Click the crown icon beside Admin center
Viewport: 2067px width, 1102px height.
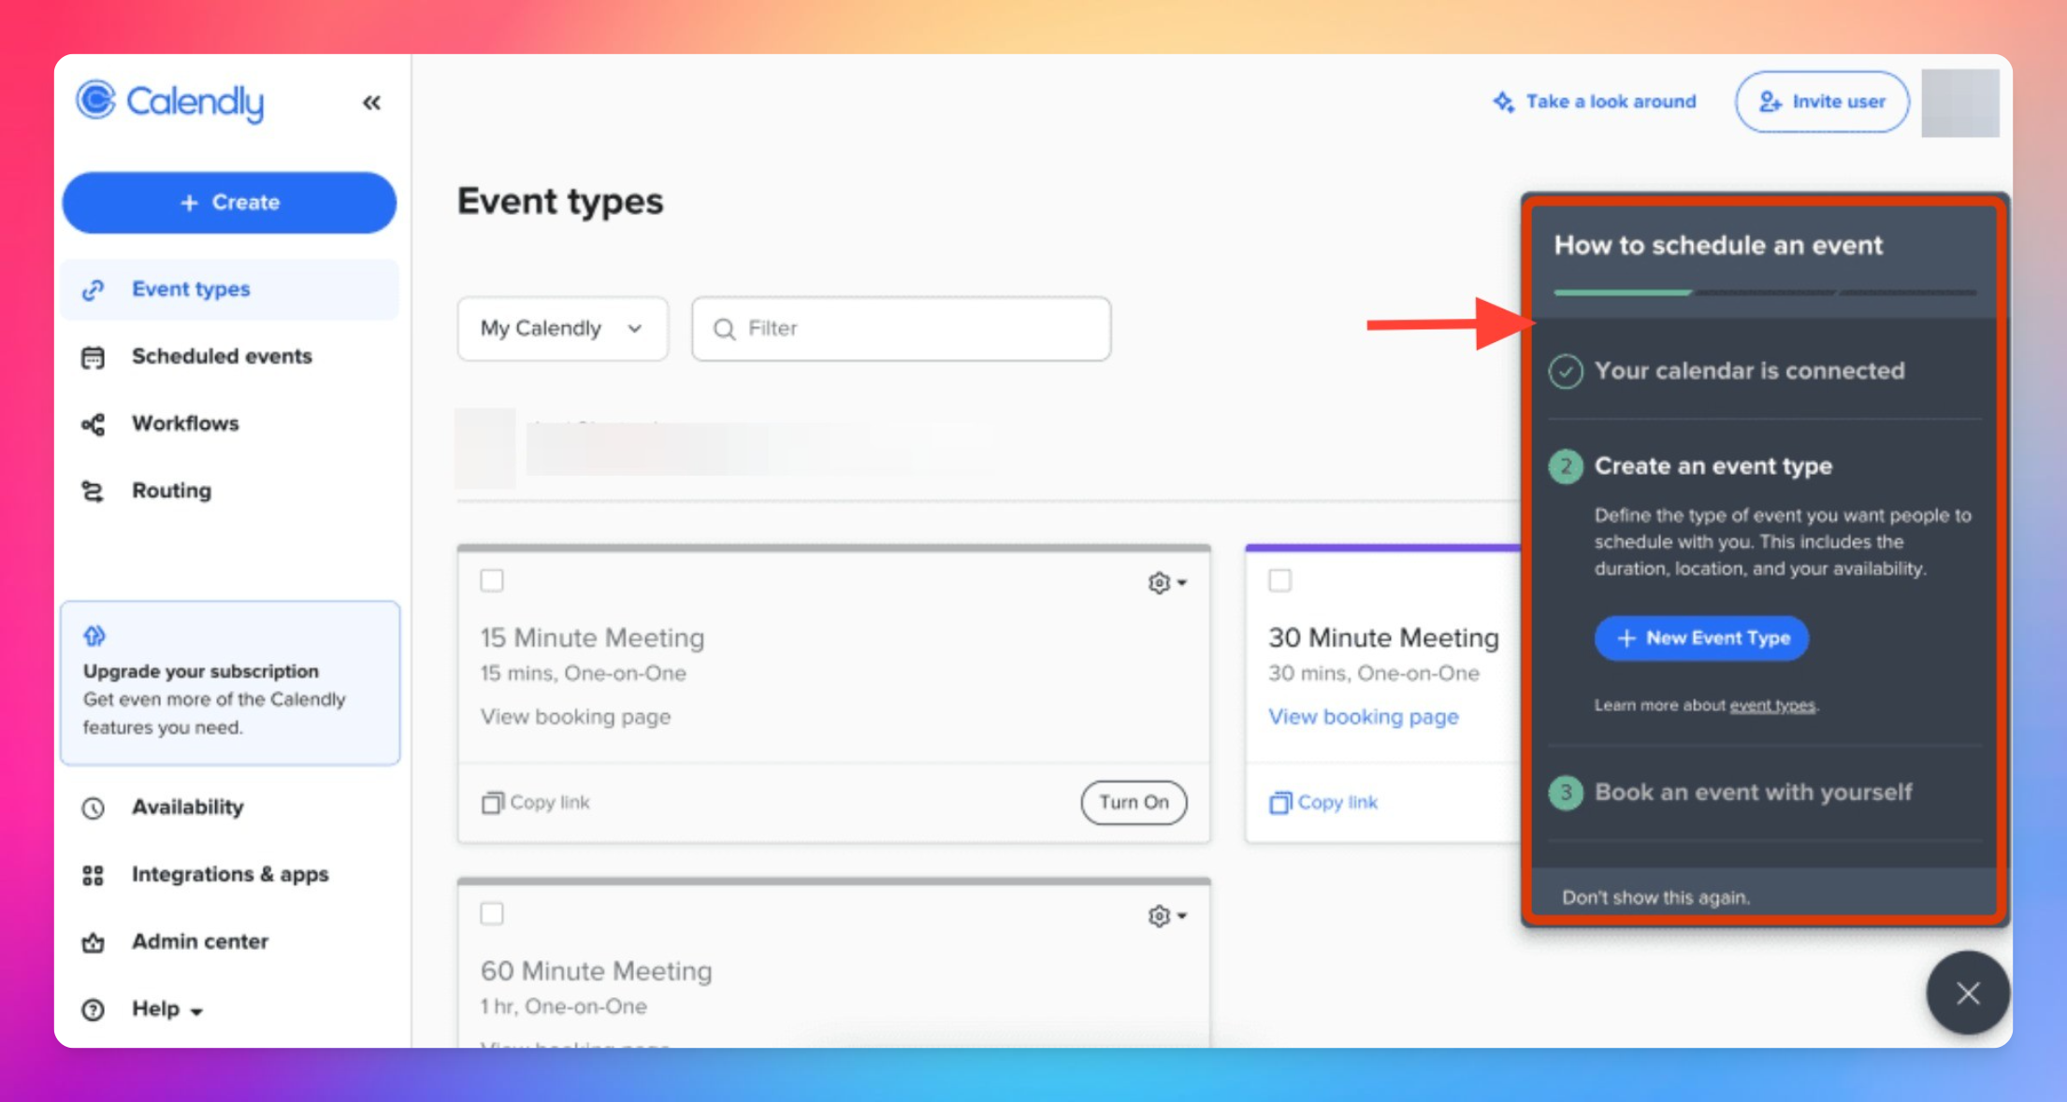pyautogui.click(x=93, y=942)
